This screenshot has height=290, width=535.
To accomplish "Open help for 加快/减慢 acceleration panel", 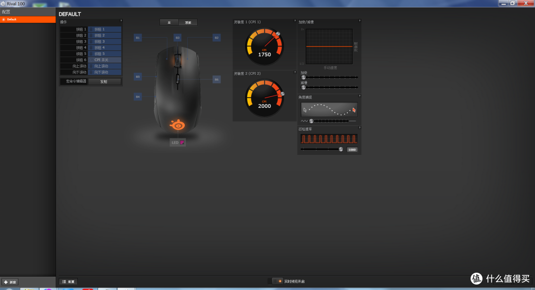I will point(360,21).
